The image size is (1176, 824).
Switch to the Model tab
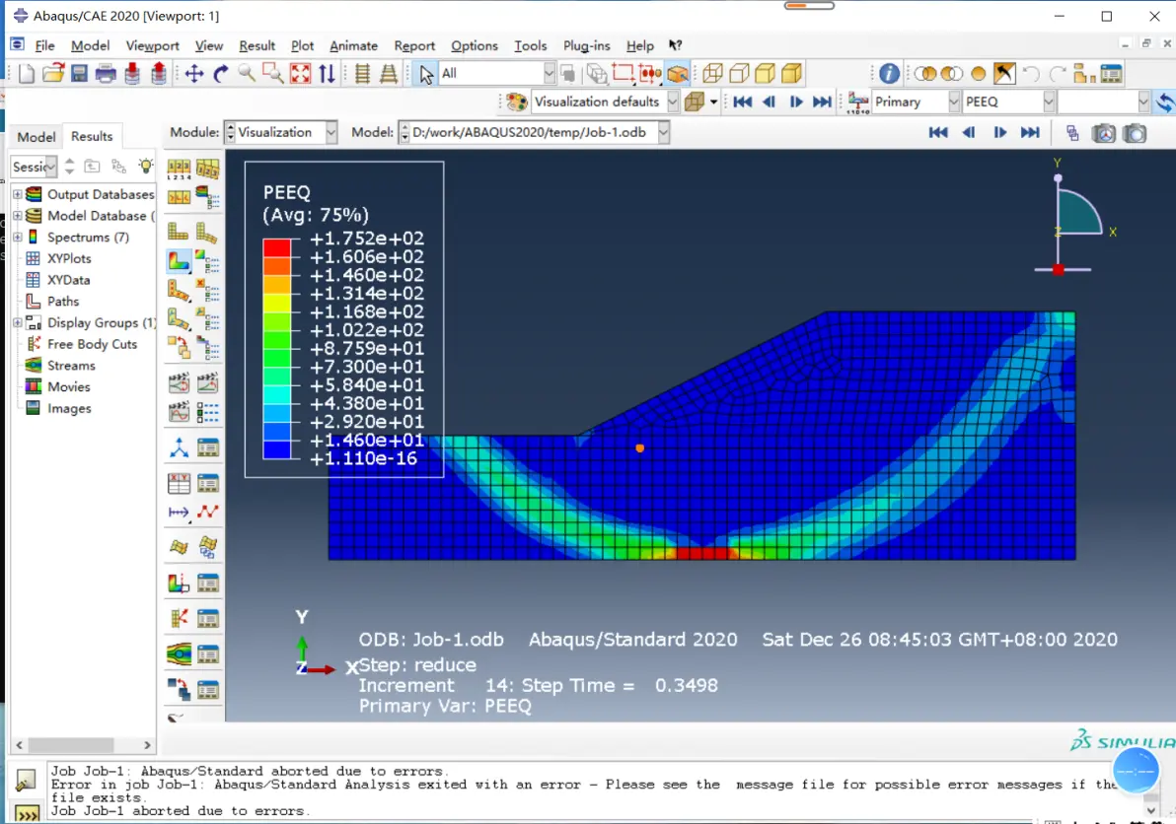click(x=36, y=136)
